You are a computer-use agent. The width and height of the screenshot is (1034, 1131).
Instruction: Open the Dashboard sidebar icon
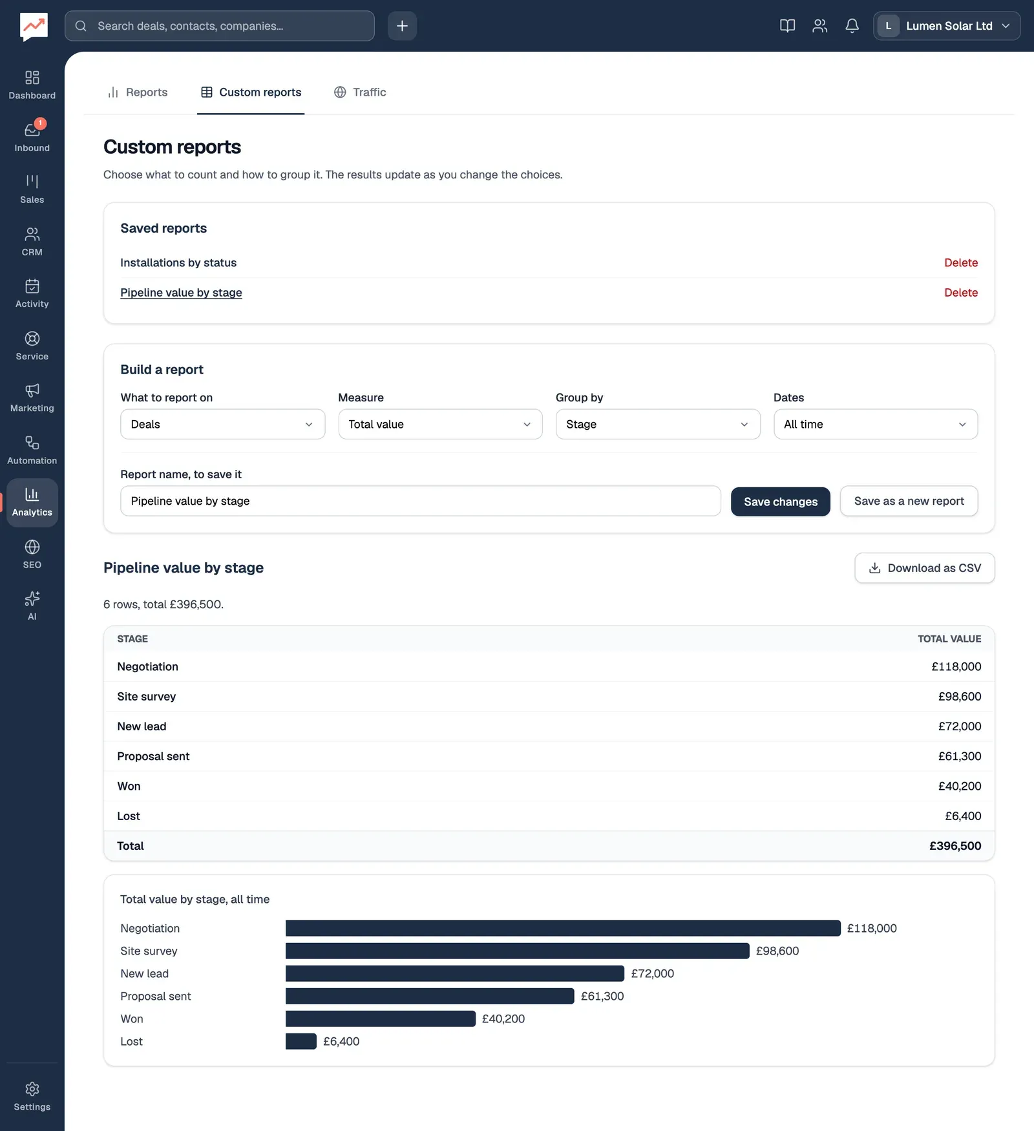click(x=32, y=85)
